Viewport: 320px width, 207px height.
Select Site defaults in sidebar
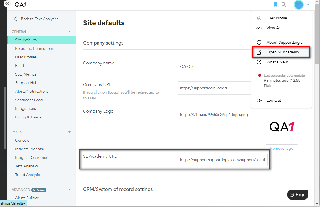click(x=41, y=40)
